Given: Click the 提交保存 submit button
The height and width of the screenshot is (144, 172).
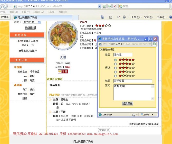Looking at the screenshot, I should [128, 103].
